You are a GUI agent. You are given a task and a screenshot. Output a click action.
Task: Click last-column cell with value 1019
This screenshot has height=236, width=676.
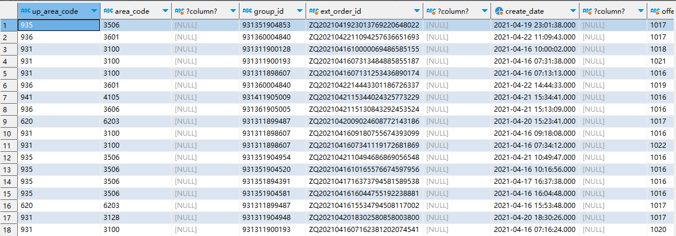click(x=661, y=85)
